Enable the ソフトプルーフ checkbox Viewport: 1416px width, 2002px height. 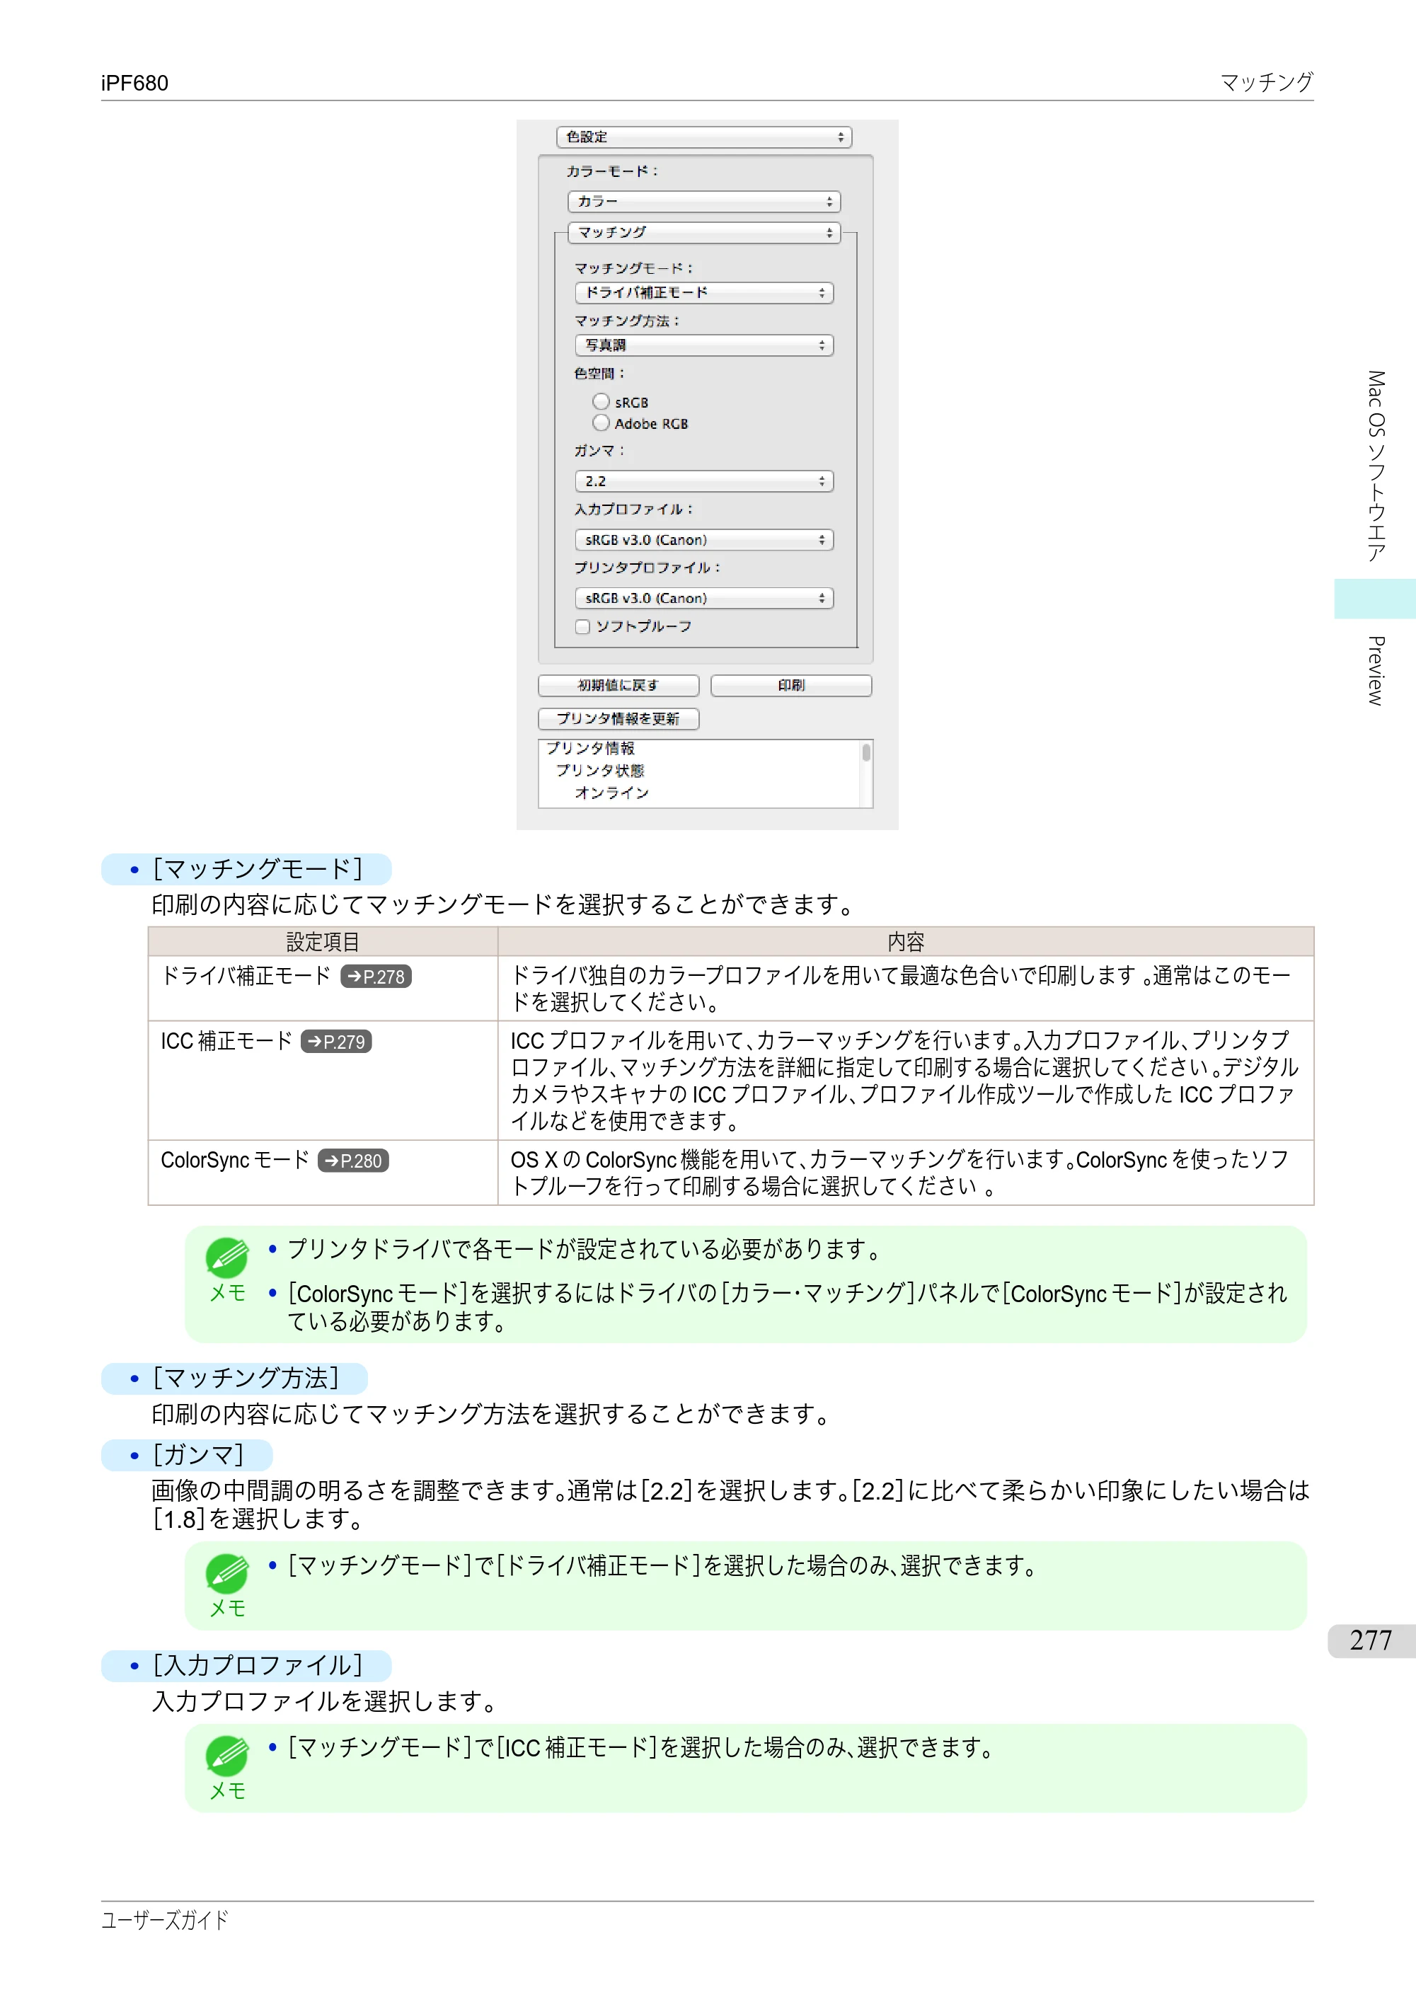tap(582, 626)
